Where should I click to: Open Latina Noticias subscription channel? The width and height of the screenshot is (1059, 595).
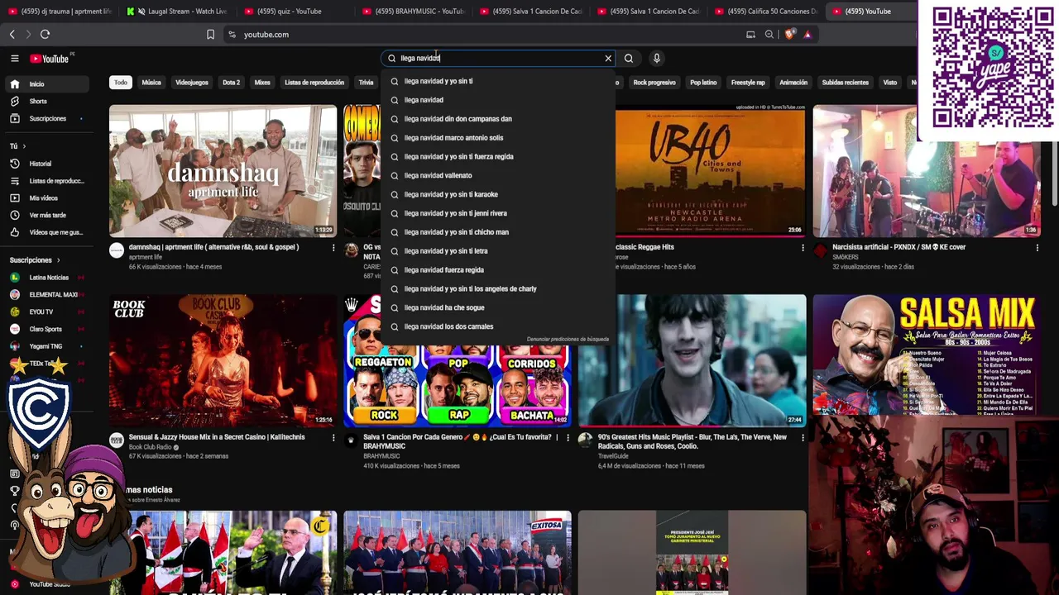pos(46,278)
